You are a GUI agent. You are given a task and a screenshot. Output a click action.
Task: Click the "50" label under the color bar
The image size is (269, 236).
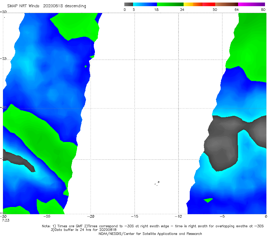(215, 10)
